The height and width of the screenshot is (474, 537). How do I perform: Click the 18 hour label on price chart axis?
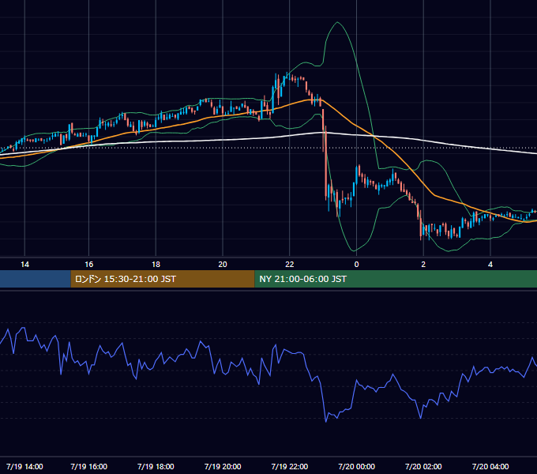[x=156, y=265]
